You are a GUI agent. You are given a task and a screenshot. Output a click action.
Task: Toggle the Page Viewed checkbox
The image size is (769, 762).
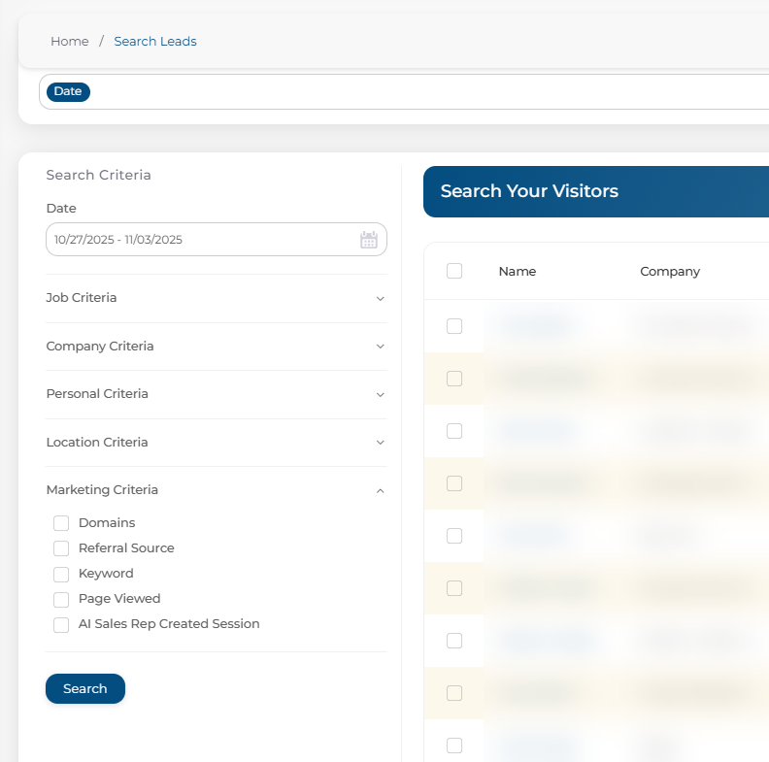61,599
